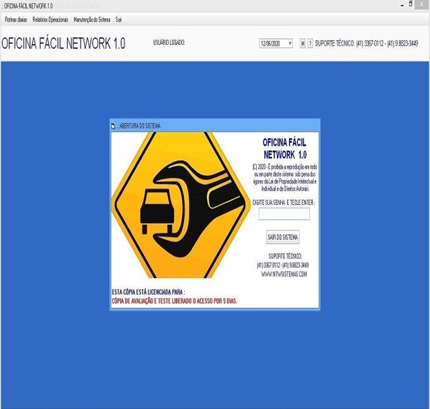This screenshot has width=430, height=409.
Task: Restore down the main application window
Action: click(x=411, y=4)
